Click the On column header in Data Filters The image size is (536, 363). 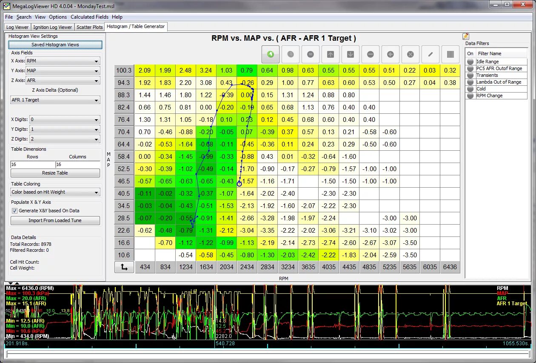[x=470, y=53]
